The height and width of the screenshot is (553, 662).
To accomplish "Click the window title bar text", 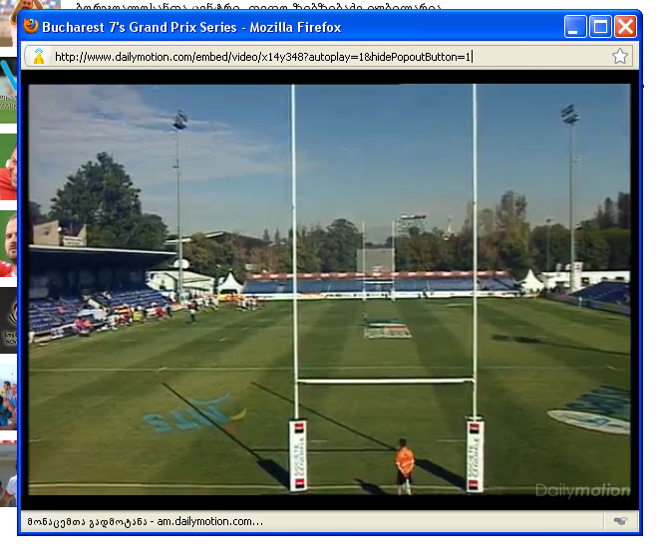I will coord(191,27).
